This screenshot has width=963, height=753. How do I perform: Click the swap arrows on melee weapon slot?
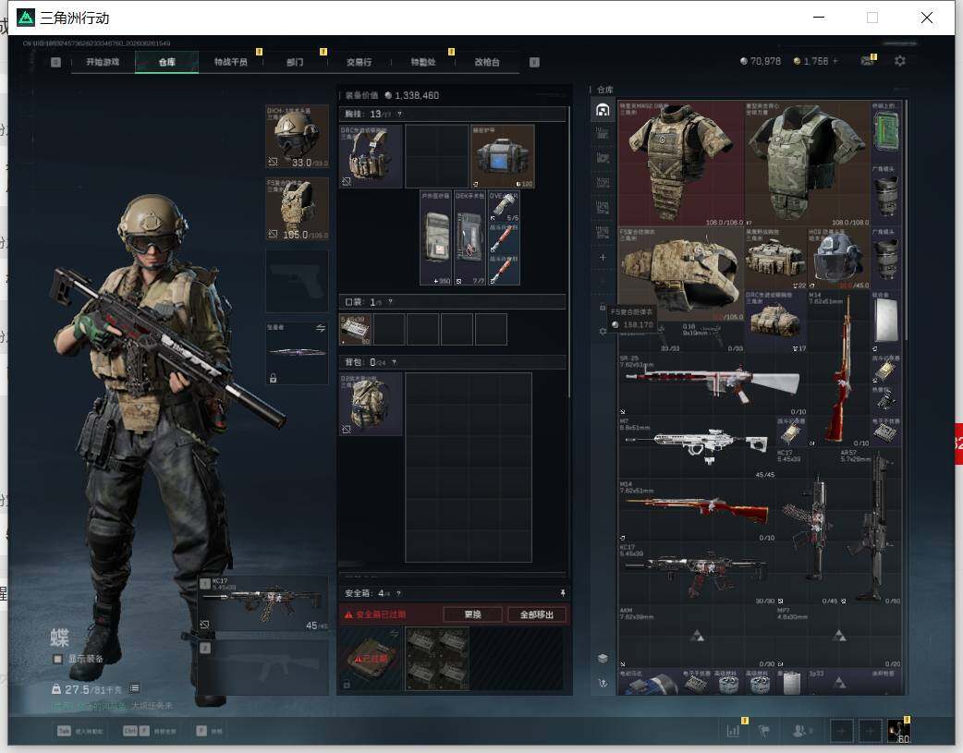[x=320, y=328]
